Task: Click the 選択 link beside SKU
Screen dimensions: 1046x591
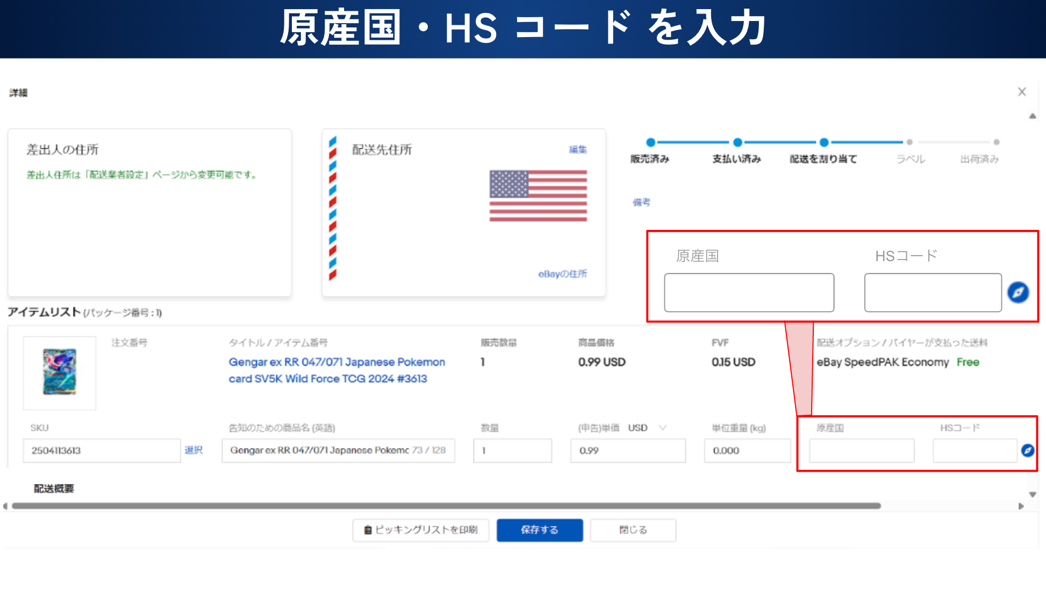Action: tap(194, 450)
